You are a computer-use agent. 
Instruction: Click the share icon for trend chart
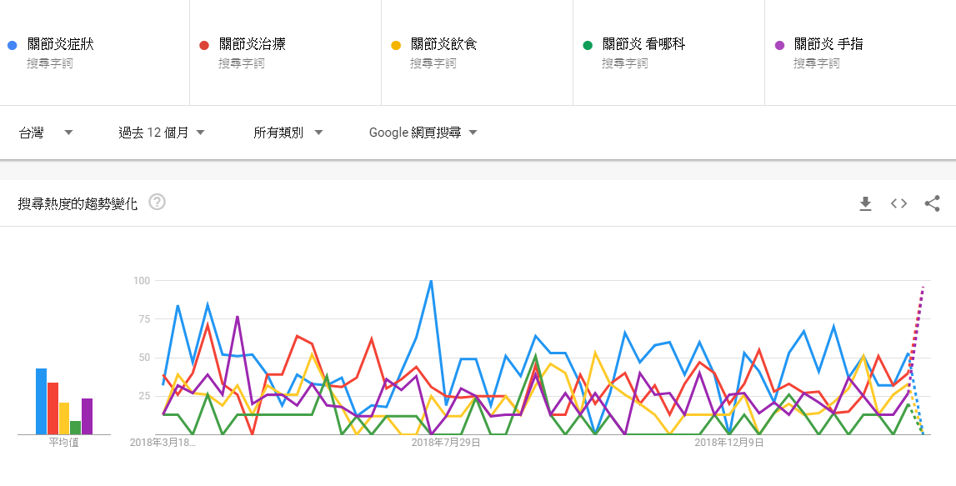pyautogui.click(x=932, y=203)
